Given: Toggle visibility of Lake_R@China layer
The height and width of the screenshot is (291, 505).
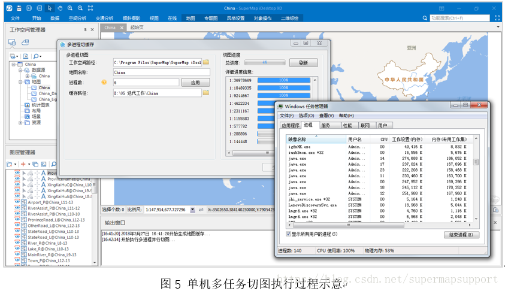Looking at the screenshot, I should coord(17,248).
